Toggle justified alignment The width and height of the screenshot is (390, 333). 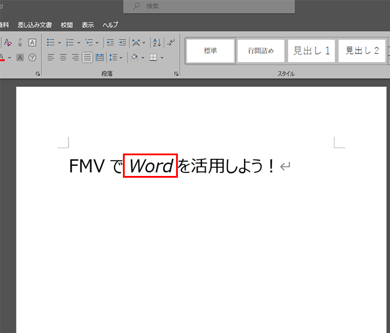point(87,58)
